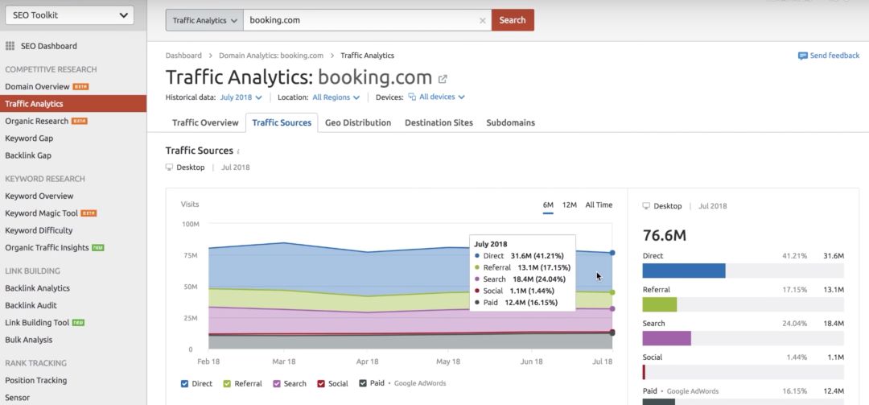
Task: Open the Traffic Analytics search type dropdown
Action: 204,20
